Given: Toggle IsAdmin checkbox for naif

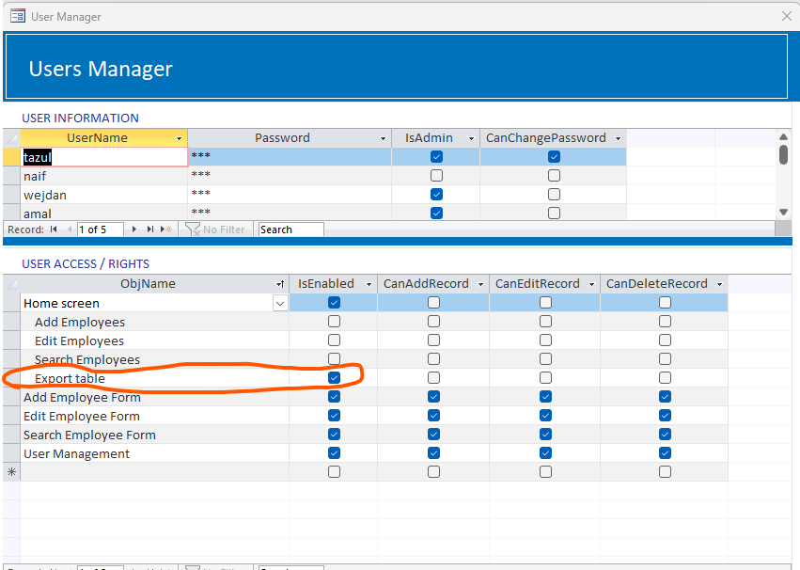Looking at the screenshot, I should pos(436,176).
